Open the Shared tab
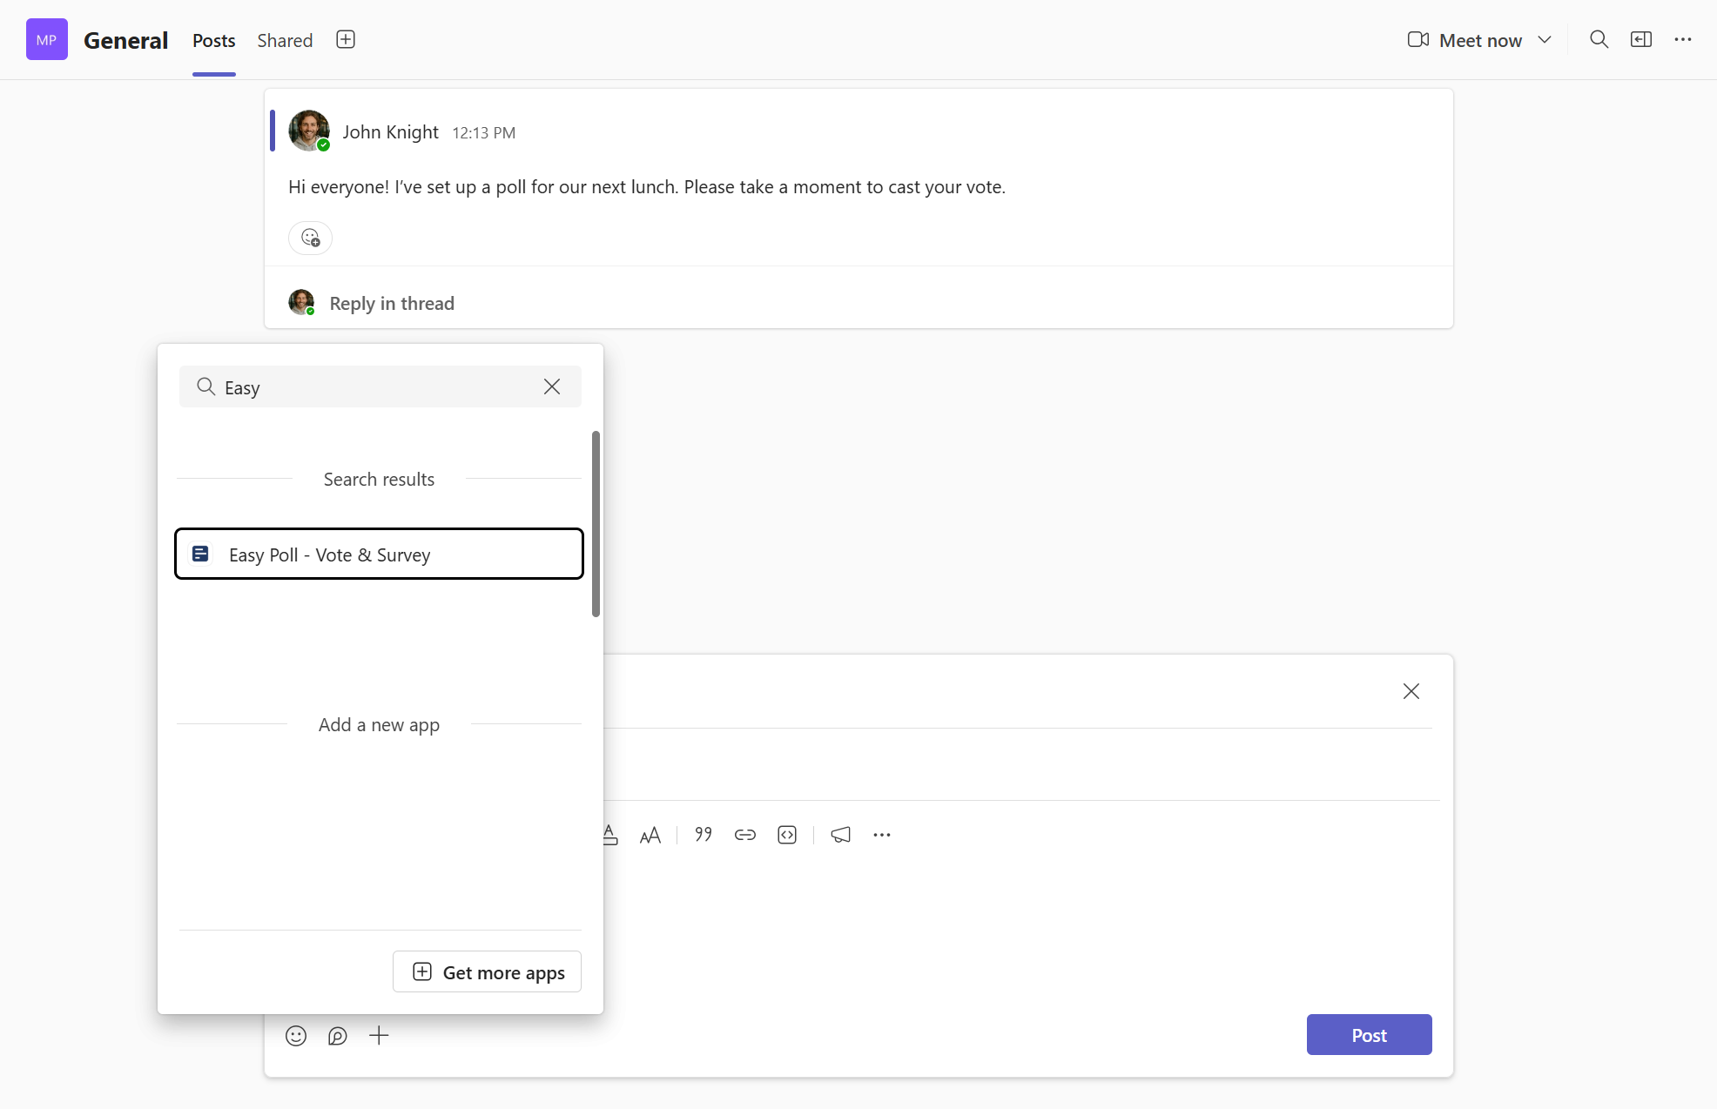 [x=285, y=40]
